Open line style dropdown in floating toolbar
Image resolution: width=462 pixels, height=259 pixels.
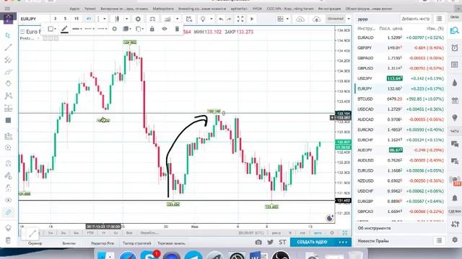[90, 29]
